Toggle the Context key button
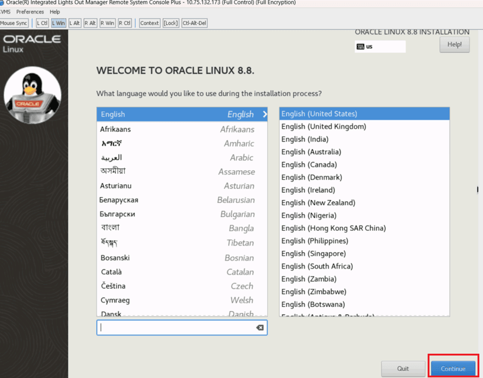The height and width of the screenshot is (378, 483). tap(150, 23)
